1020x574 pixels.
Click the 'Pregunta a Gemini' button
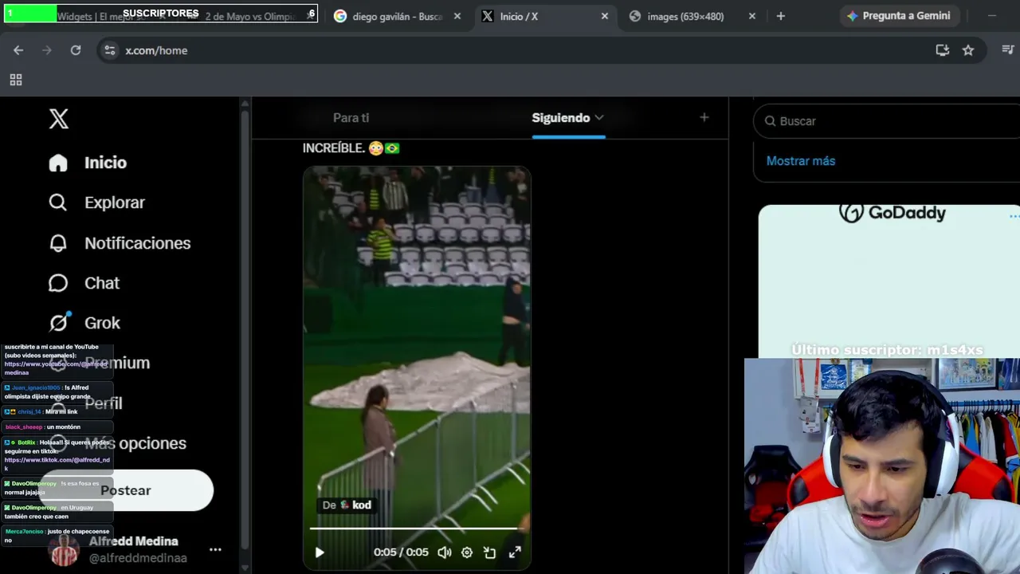[899, 16]
